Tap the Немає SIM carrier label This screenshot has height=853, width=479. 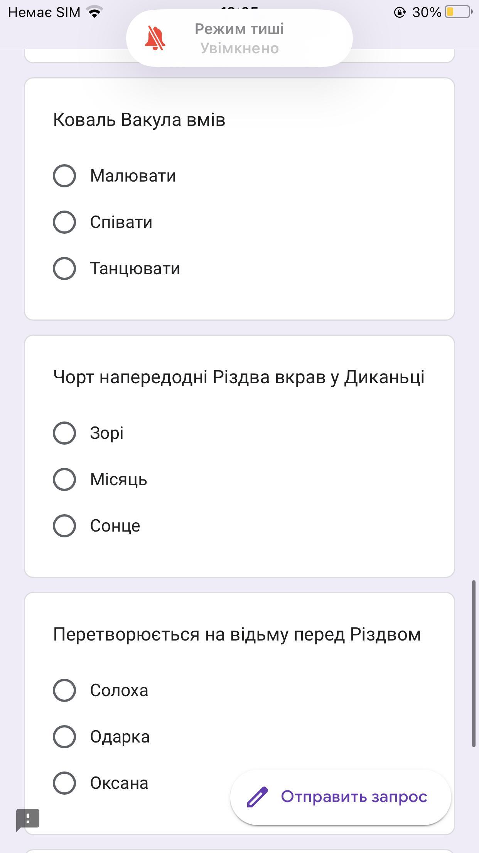[x=44, y=12]
